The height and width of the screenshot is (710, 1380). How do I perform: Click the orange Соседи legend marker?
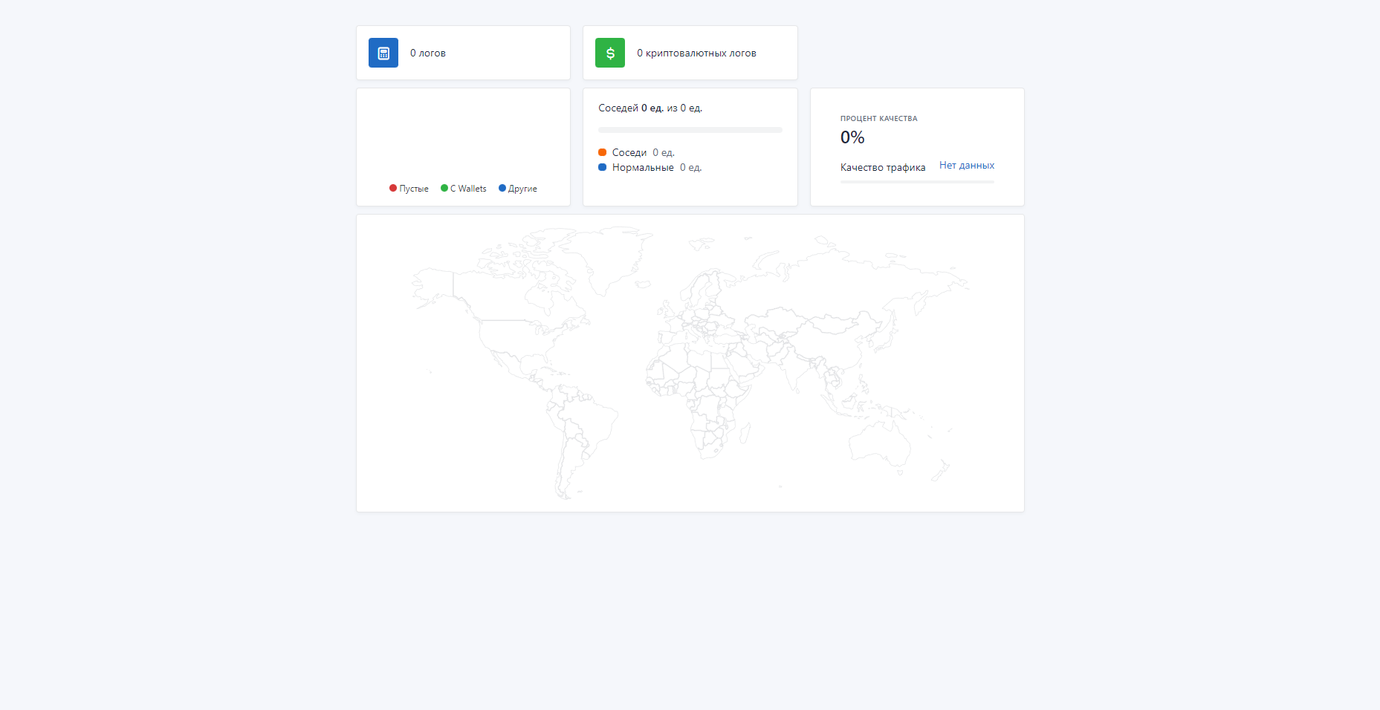coord(602,152)
